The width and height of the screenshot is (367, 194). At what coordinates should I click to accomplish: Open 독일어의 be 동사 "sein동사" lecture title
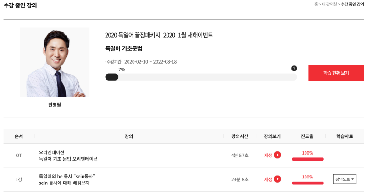click(x=67, y=176)
